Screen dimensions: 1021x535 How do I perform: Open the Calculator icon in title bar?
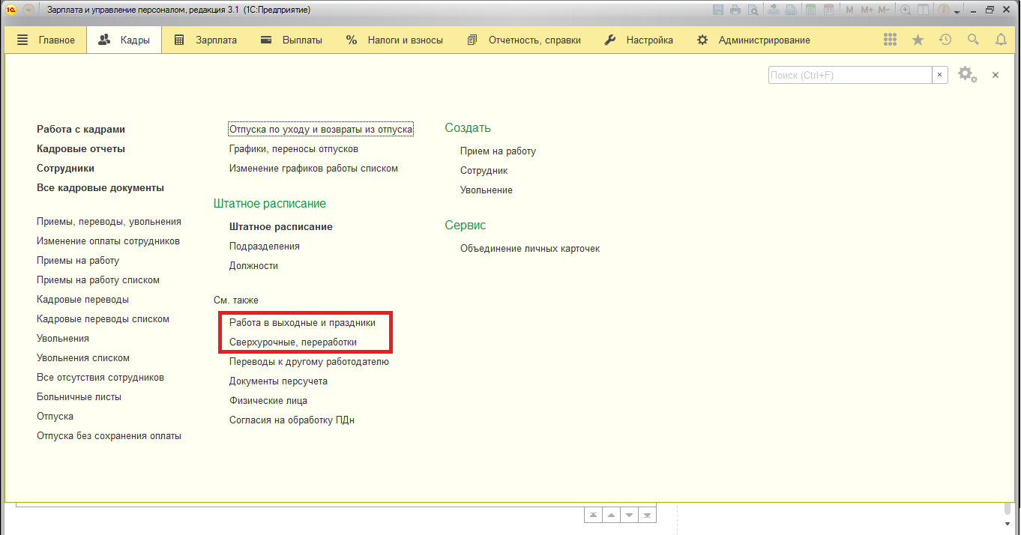(x=811, y=10)
